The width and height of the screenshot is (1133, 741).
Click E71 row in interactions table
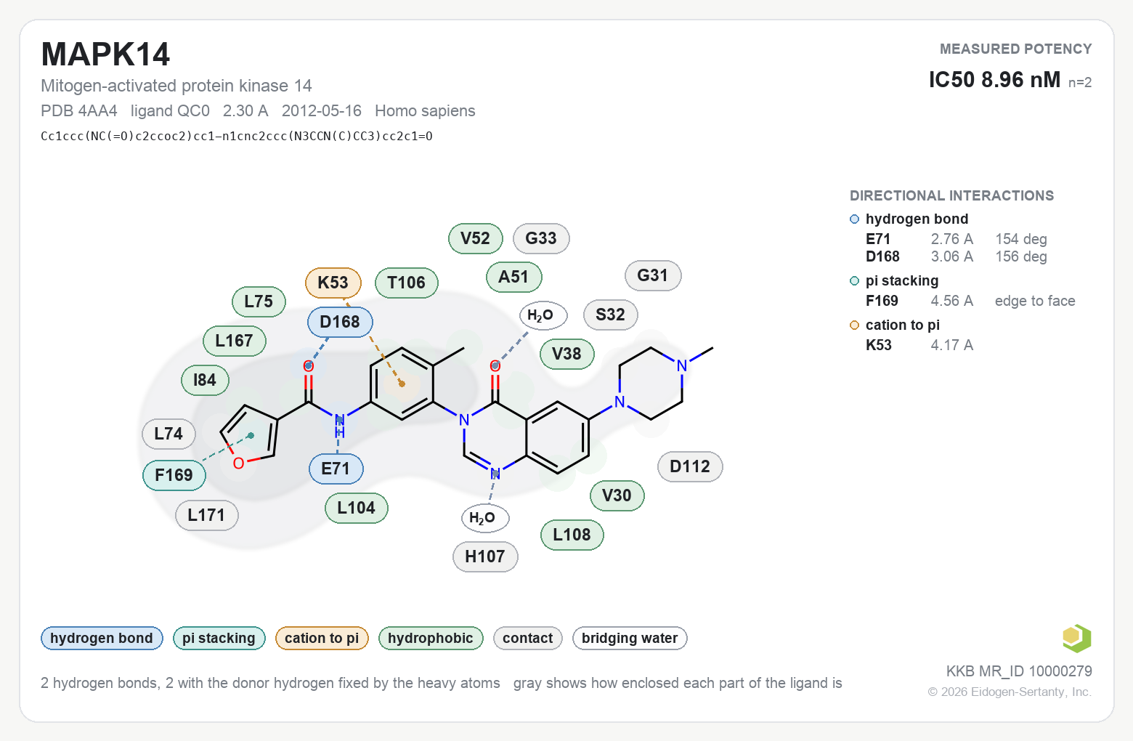956,239
